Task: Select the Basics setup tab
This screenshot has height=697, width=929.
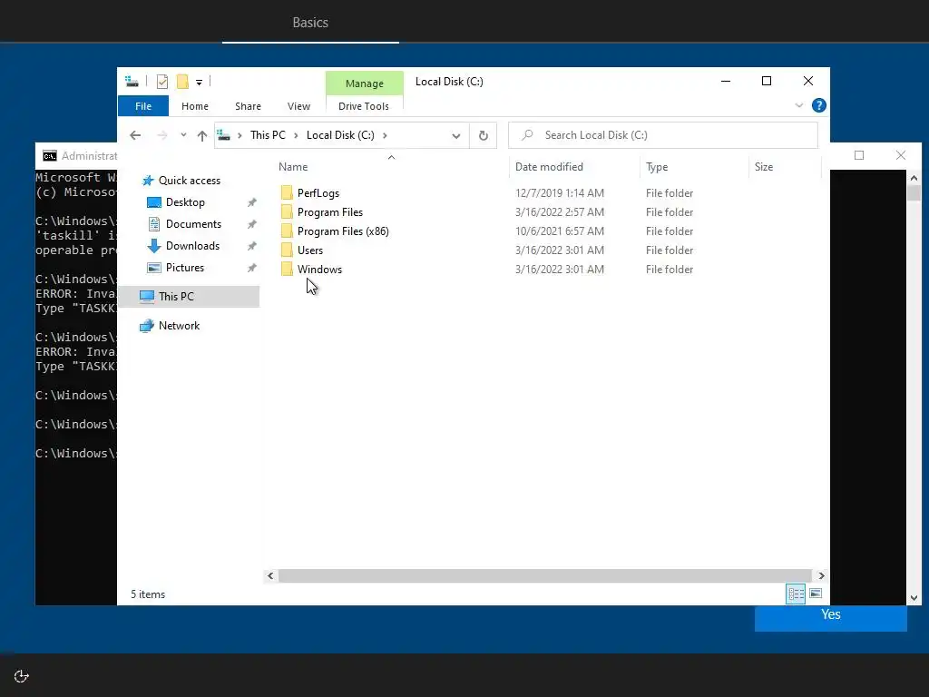Action: pyautogui.click(x=310, y=23)
